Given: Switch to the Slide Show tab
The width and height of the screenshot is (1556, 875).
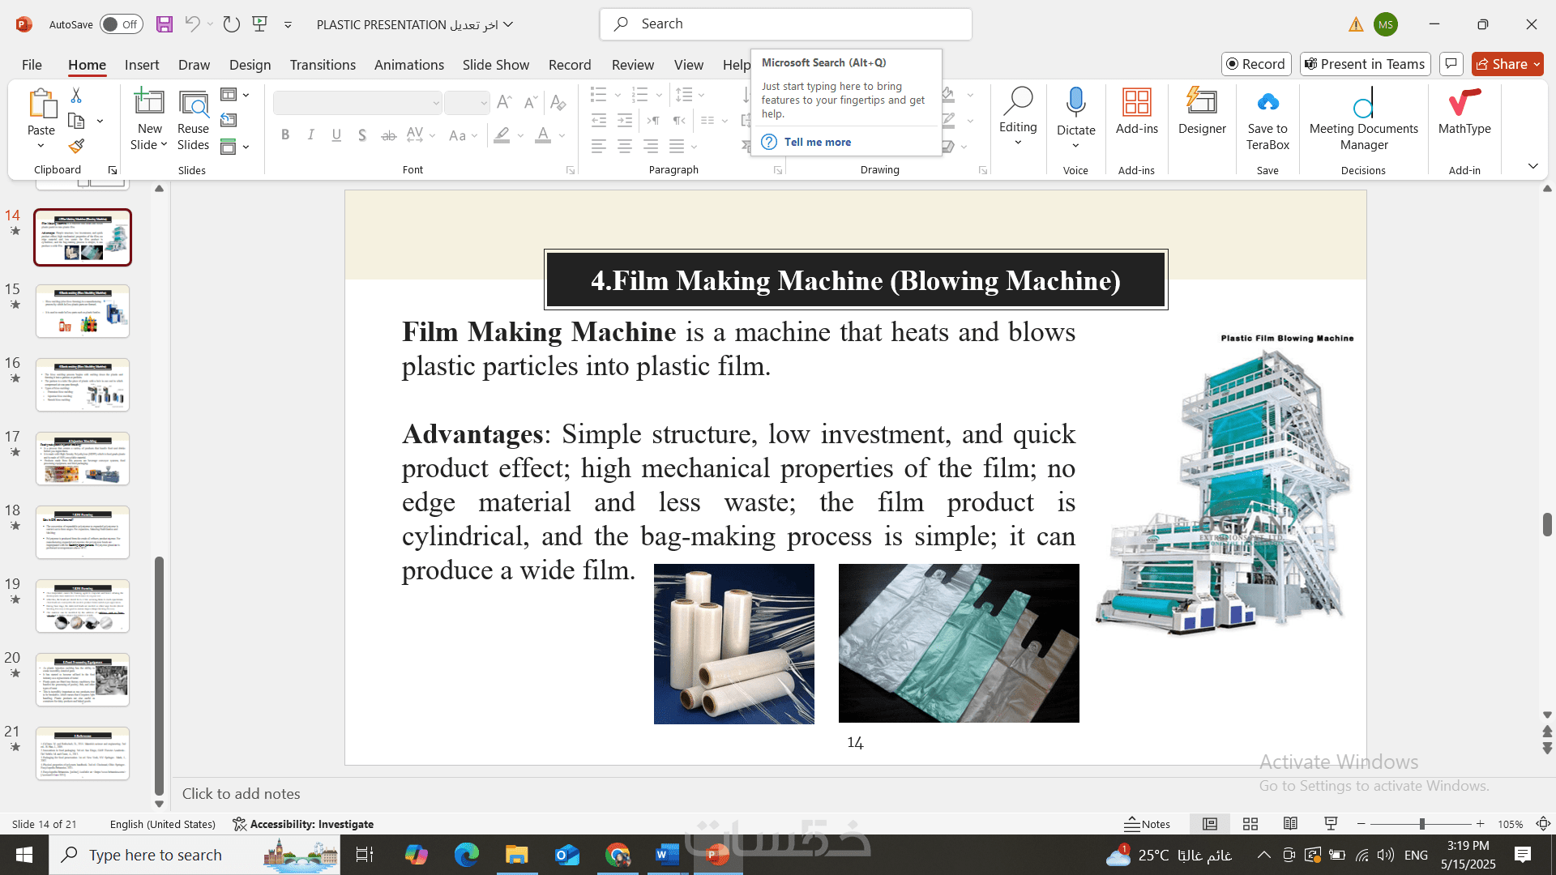Looking at the screenshot, I should pos(495,65).
